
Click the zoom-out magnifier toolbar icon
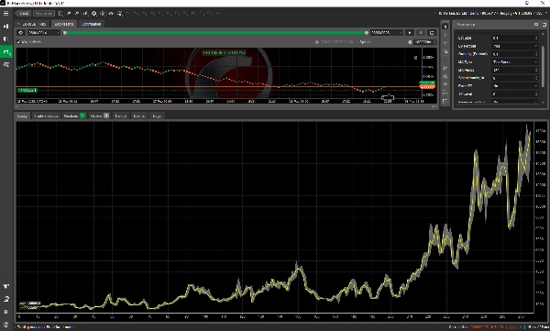77,14
